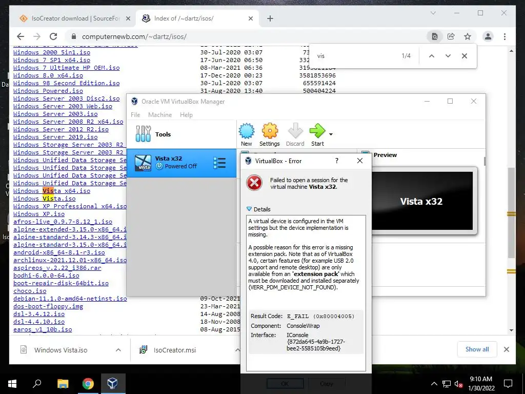
Task: Open the bodhi-6.0.0-64.iso link
Action: 46,275
